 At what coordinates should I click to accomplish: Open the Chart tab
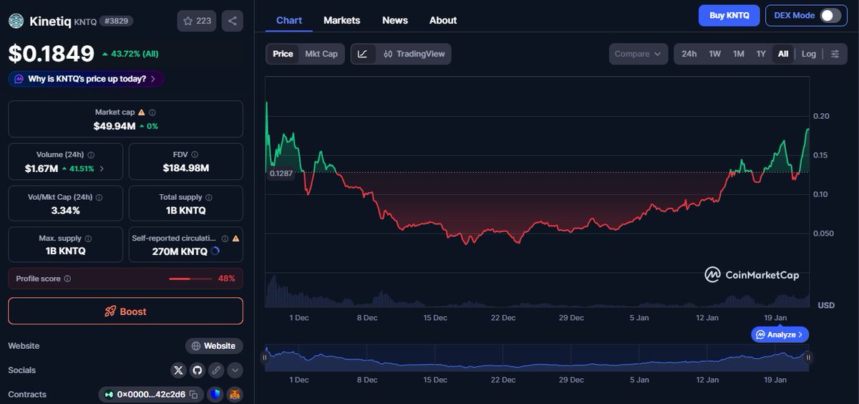[289, 20]
